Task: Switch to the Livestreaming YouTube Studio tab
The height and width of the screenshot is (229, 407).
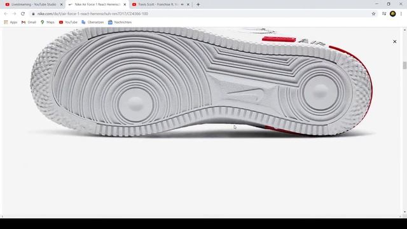Action: [33, 4]
